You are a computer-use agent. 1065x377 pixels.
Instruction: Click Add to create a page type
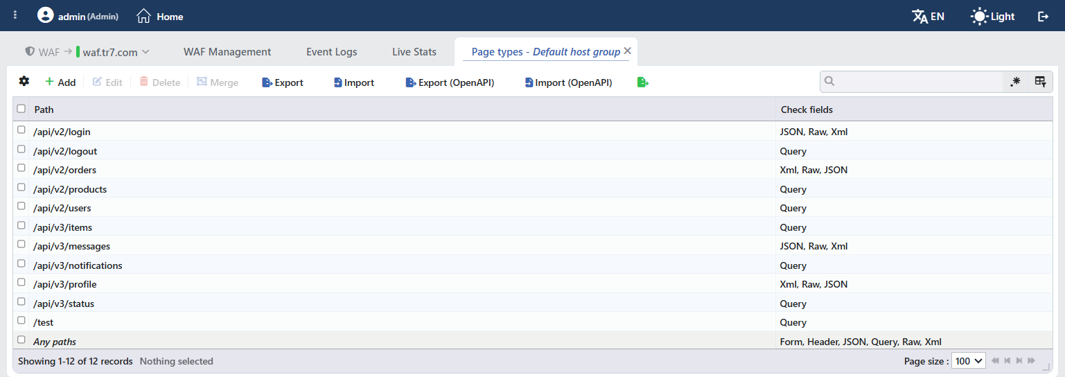coord(60,82)
